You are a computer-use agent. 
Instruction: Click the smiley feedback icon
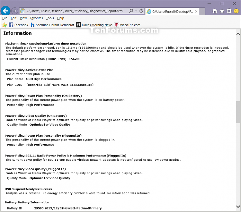pos(236,11)
